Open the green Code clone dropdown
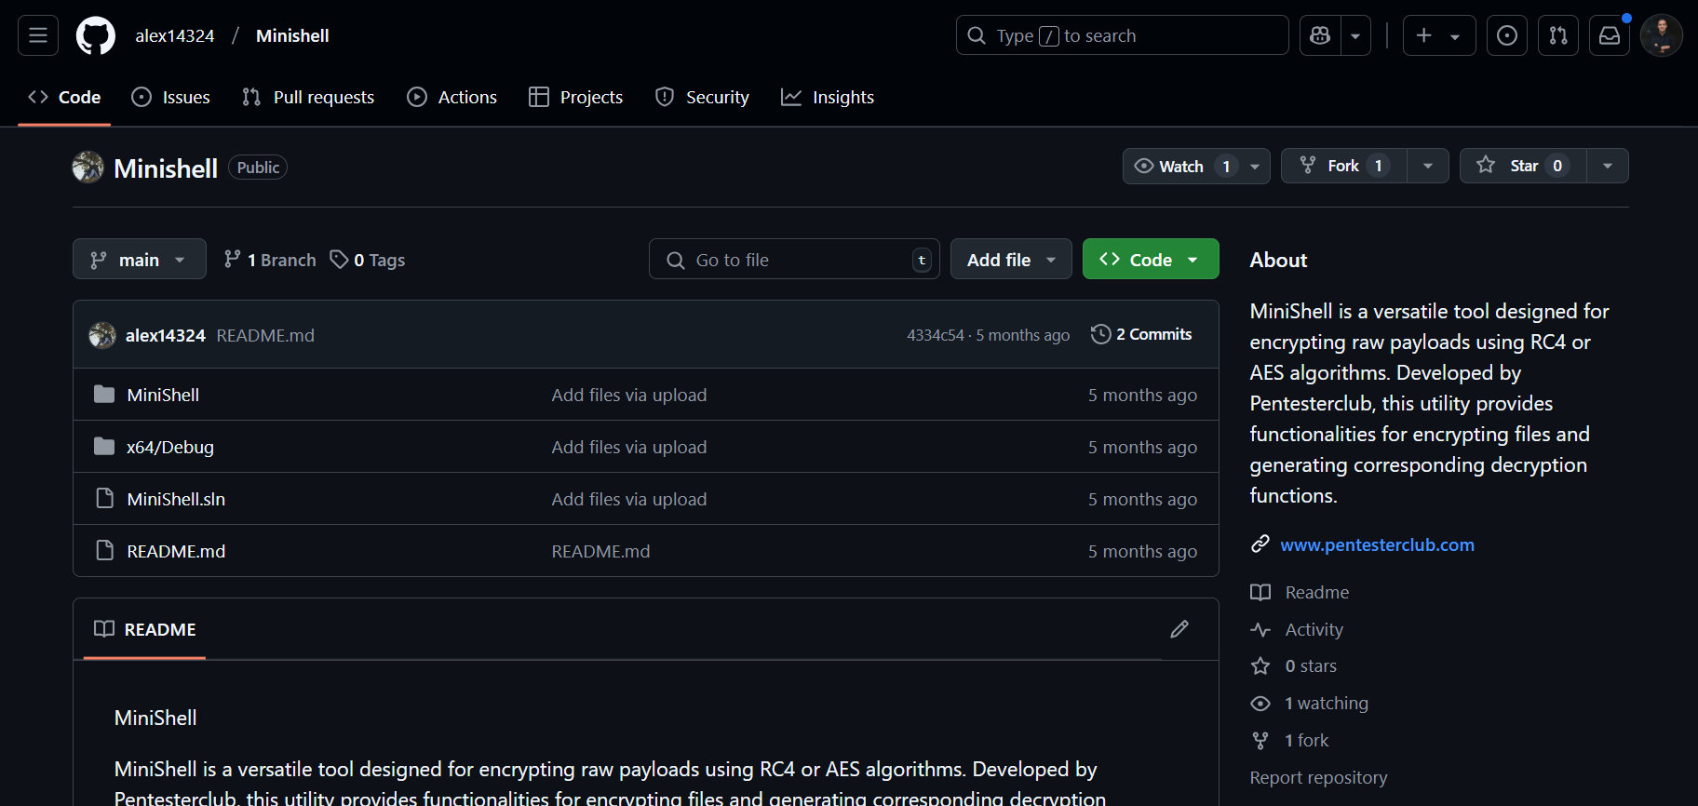The height and width of the screenshot is (806, 1698). pyautogui.click(x=1151, y=260)
